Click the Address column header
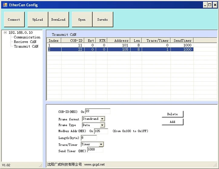 pos(119,40)
